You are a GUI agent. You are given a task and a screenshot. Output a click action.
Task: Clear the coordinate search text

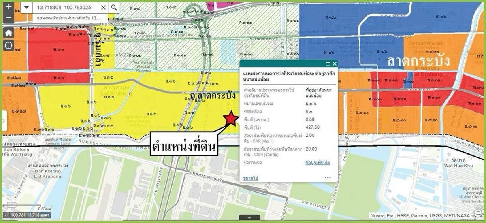(103, 8)
